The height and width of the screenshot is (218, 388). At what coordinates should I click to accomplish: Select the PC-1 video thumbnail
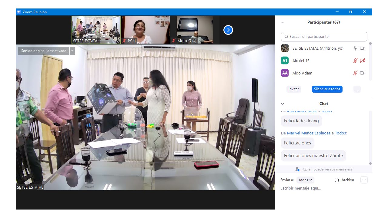click(x=146, y=30)
